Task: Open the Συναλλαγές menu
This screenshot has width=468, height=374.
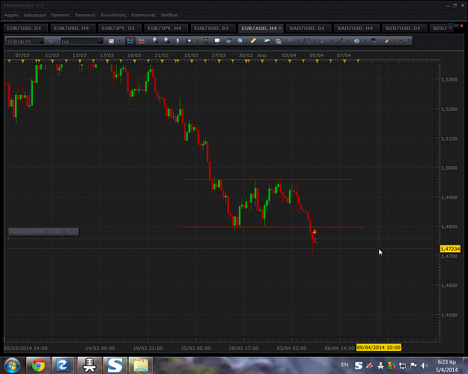Action: tap(113, 15)
